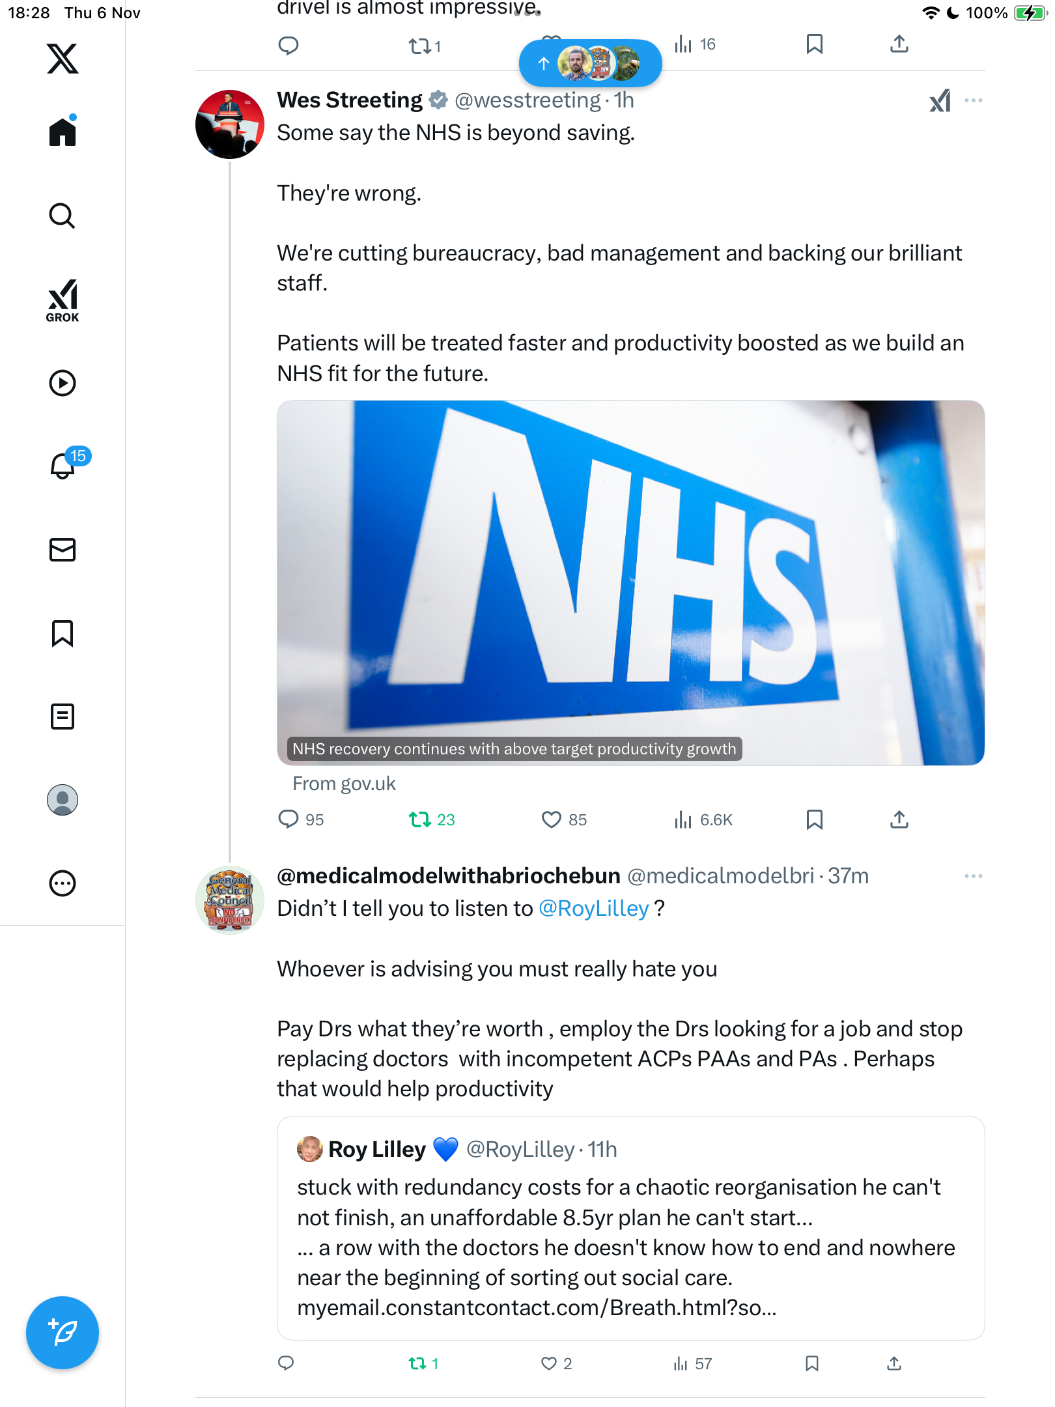1055x1407 pixels.
Task: Open the NHS gov.uk article image
Action: (630, 582)
